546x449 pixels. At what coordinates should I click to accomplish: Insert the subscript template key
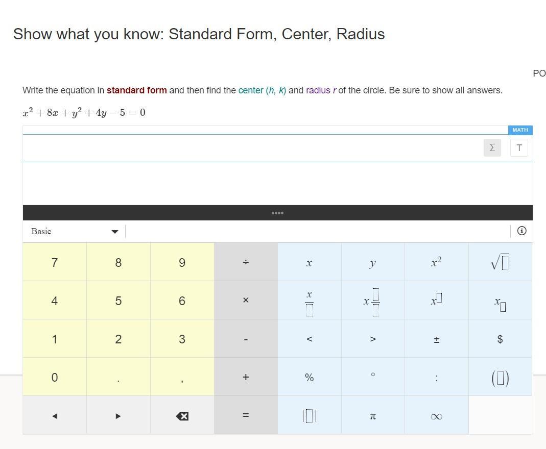click(x=500, y=301)
